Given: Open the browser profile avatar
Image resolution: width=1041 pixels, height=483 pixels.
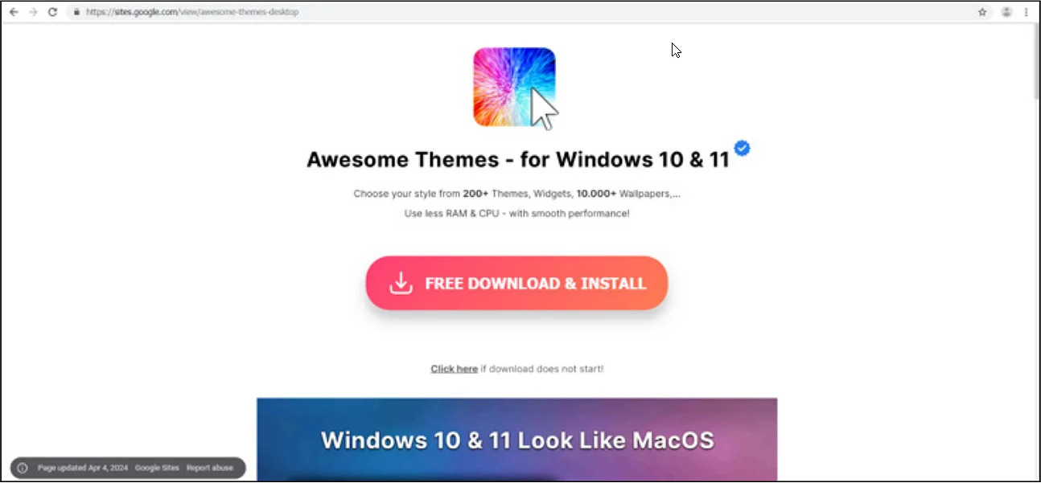Looking at the screenshot, I should pos(1006,12).
